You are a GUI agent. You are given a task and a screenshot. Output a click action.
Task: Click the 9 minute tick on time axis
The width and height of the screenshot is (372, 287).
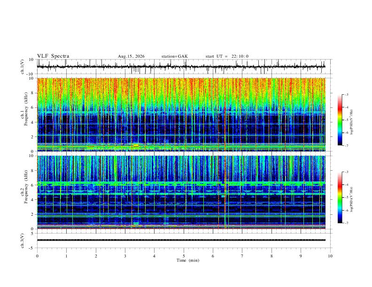301,256
